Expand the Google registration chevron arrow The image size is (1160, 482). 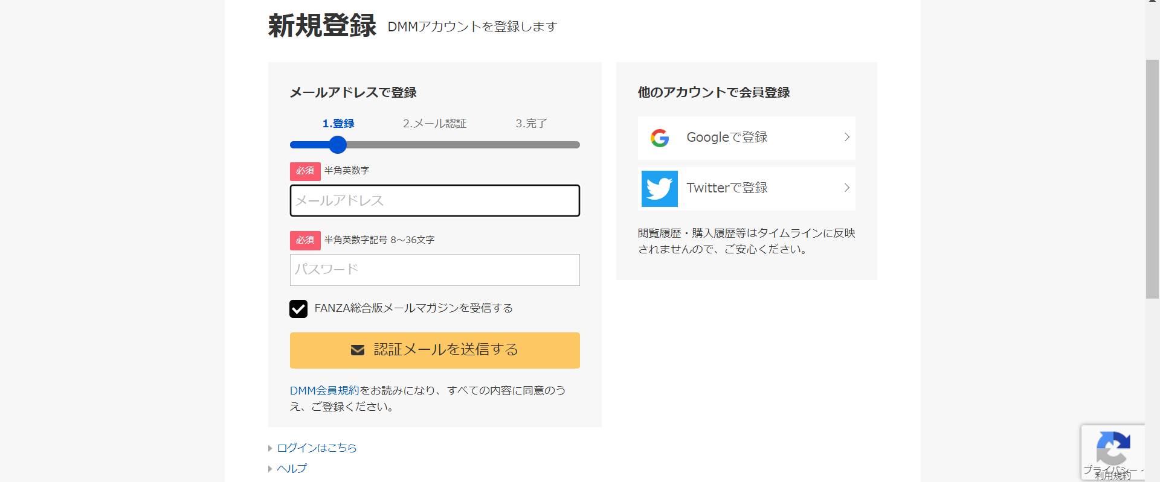click(x=847, y=138)
